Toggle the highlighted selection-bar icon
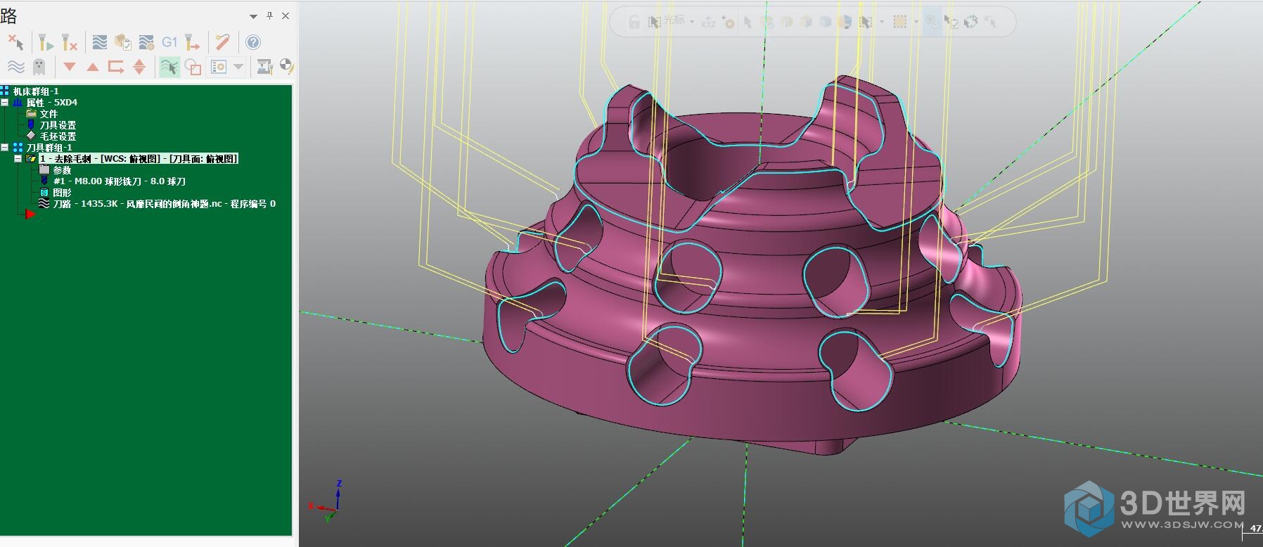The width and height of the screenshot is (1263, 547). tap(932, 22)
